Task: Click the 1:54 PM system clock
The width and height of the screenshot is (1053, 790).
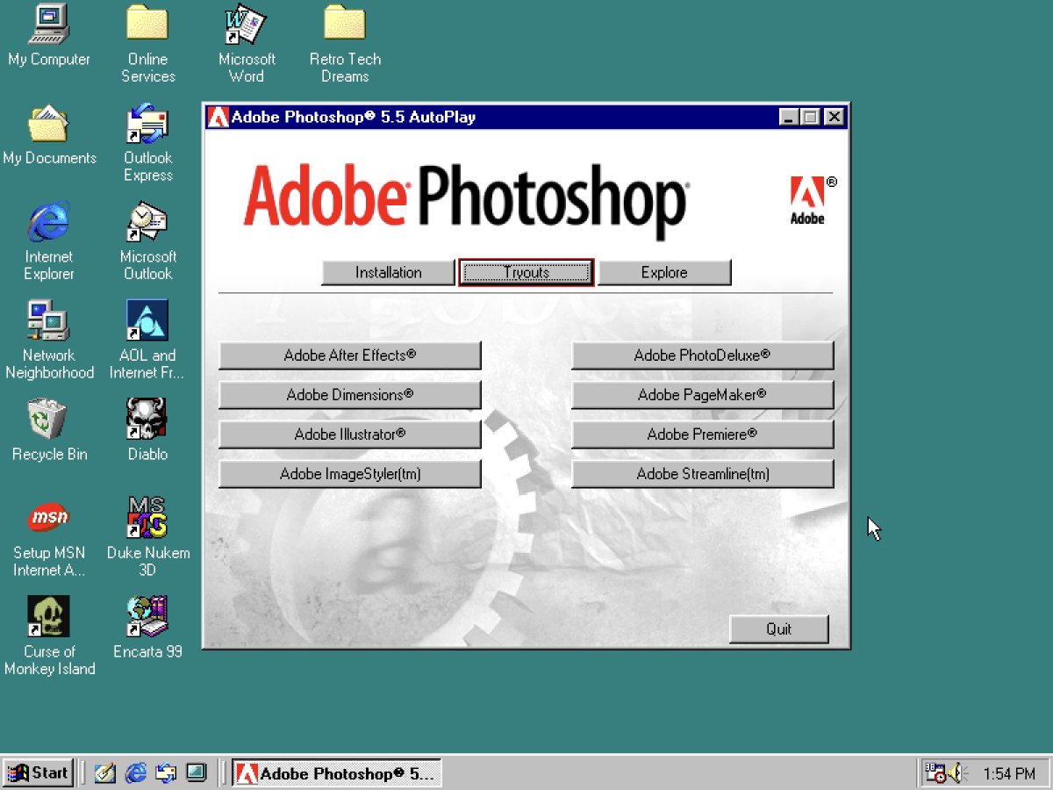Action: pos(1009,774)
